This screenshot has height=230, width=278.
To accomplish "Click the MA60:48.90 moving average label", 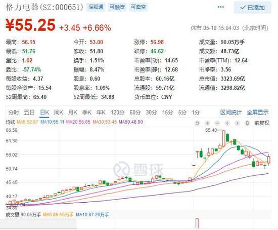I will coord(131,122).
